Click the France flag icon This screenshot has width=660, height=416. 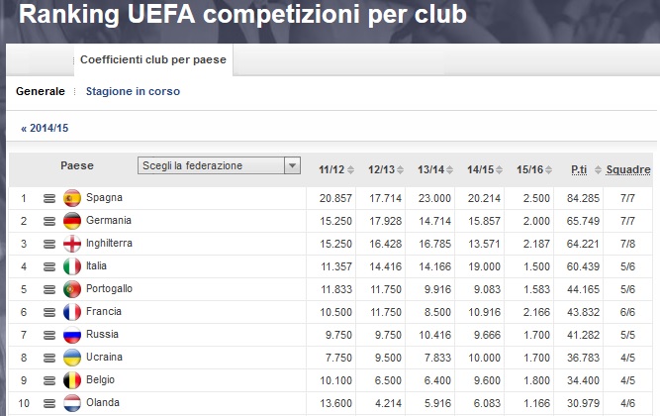coord(71,312)
